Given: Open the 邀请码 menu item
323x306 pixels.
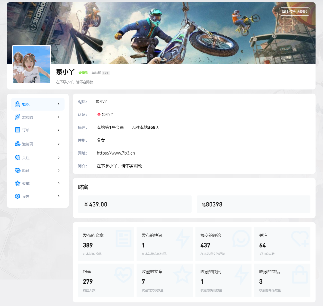Looking at the screenshot, I should pyautogui.click(x=38, y=144).
